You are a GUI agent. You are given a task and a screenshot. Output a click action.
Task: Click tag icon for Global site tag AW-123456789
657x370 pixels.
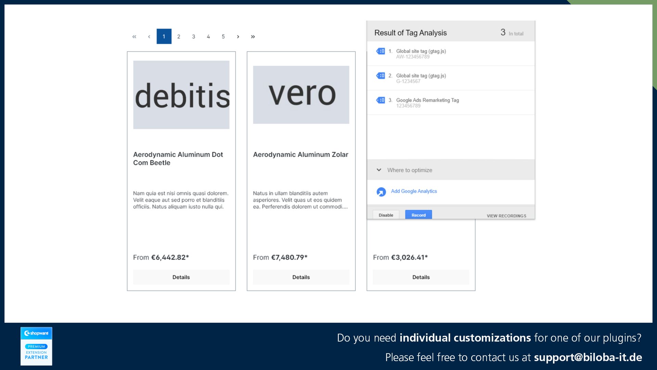pos(381,51)
